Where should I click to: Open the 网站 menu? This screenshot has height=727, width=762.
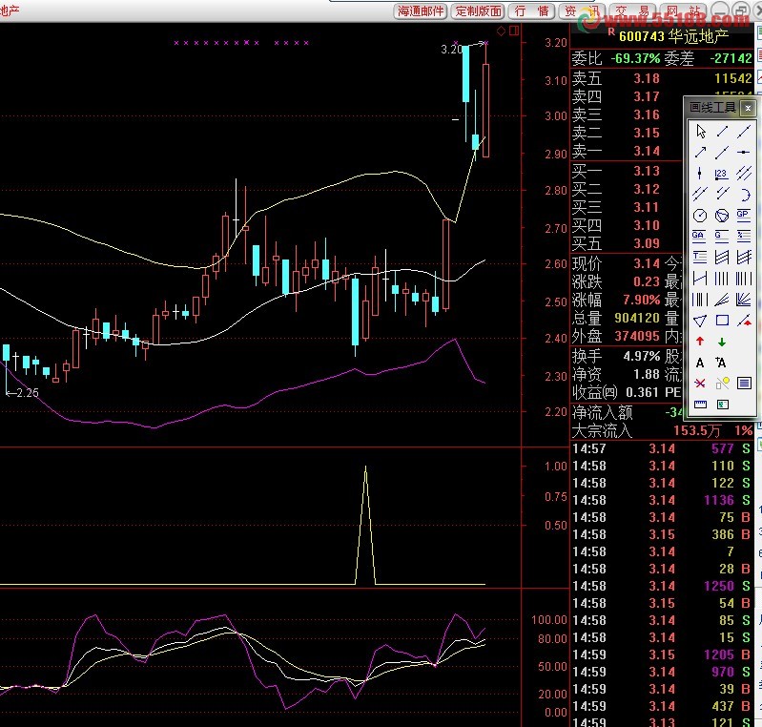click(684, 10)
